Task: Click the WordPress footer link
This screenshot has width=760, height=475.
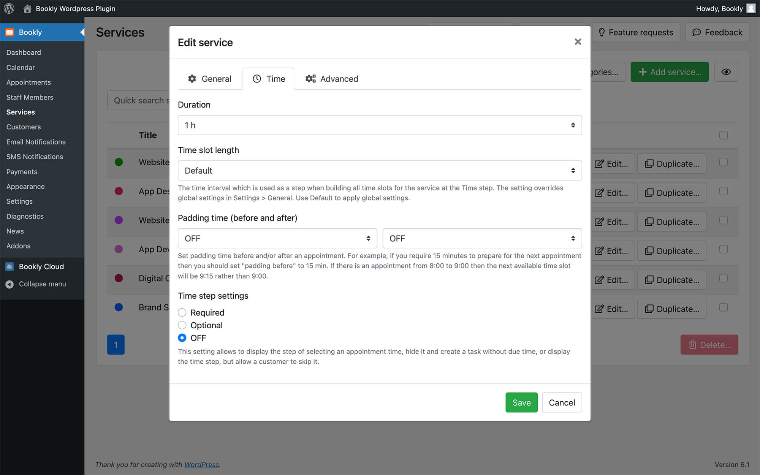Action: tap(202, 464)
